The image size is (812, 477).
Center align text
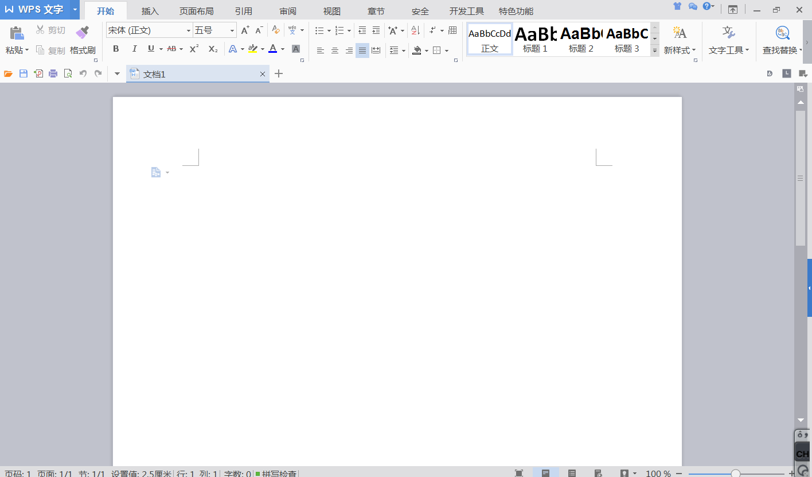point(335,51)
